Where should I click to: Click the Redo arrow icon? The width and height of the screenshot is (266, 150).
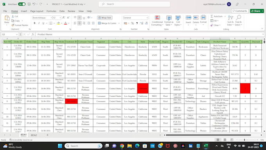point(41,4)
